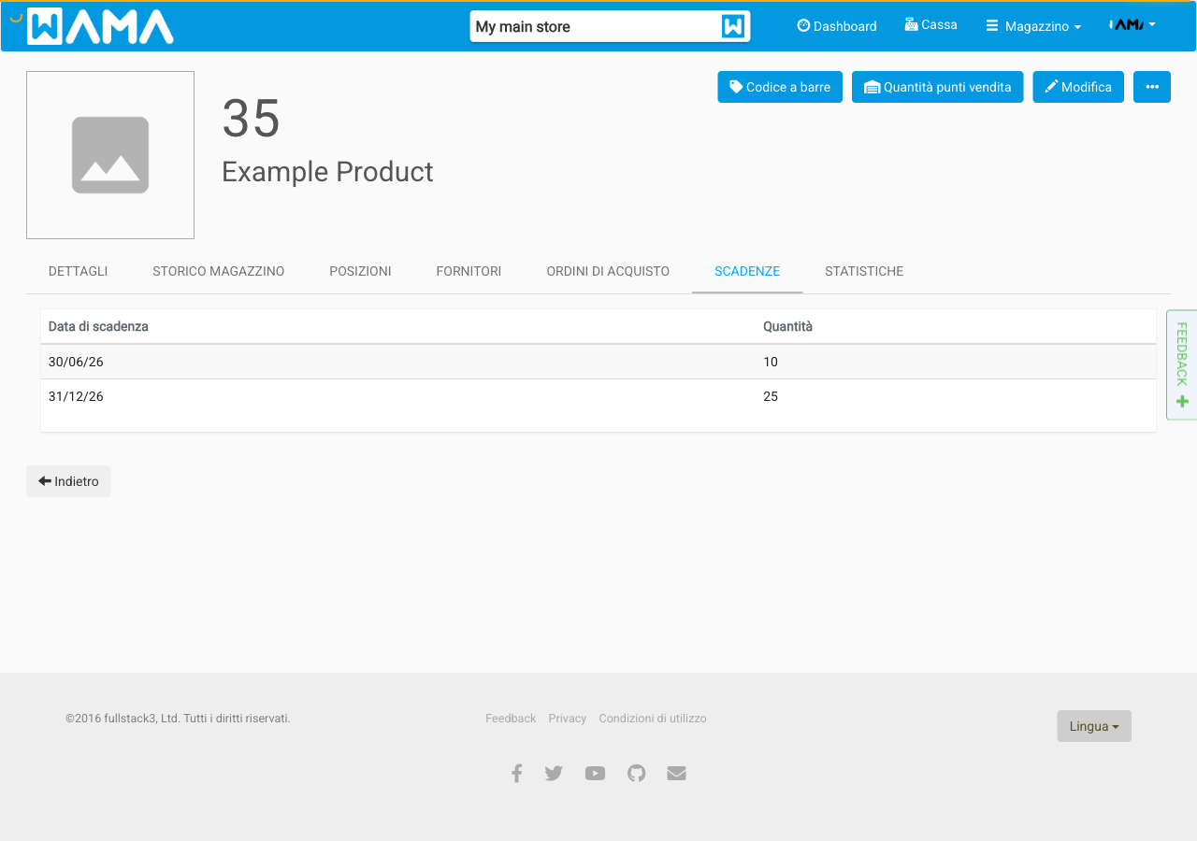Click the YouTube icon in footer
Image resolution: width=1197 pixels, height=841 pixels.
[x=595, y=773]
